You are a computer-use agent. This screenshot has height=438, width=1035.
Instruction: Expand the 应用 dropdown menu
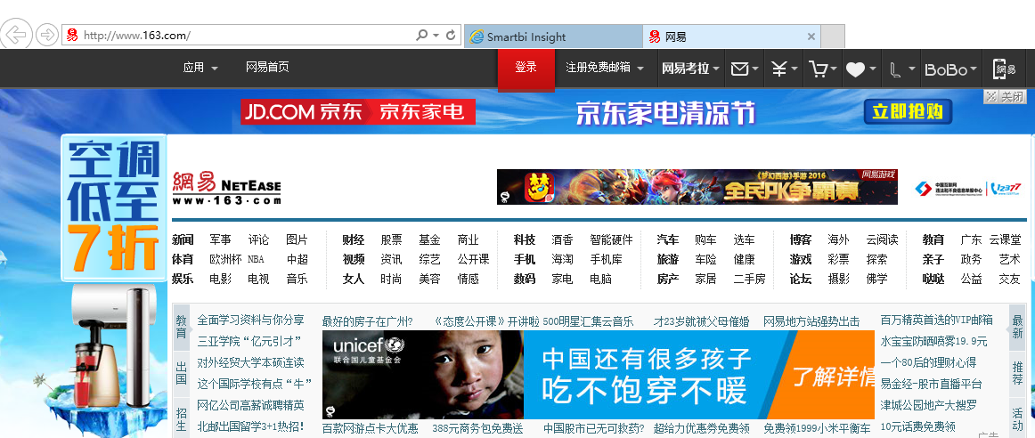pos(200,68)
